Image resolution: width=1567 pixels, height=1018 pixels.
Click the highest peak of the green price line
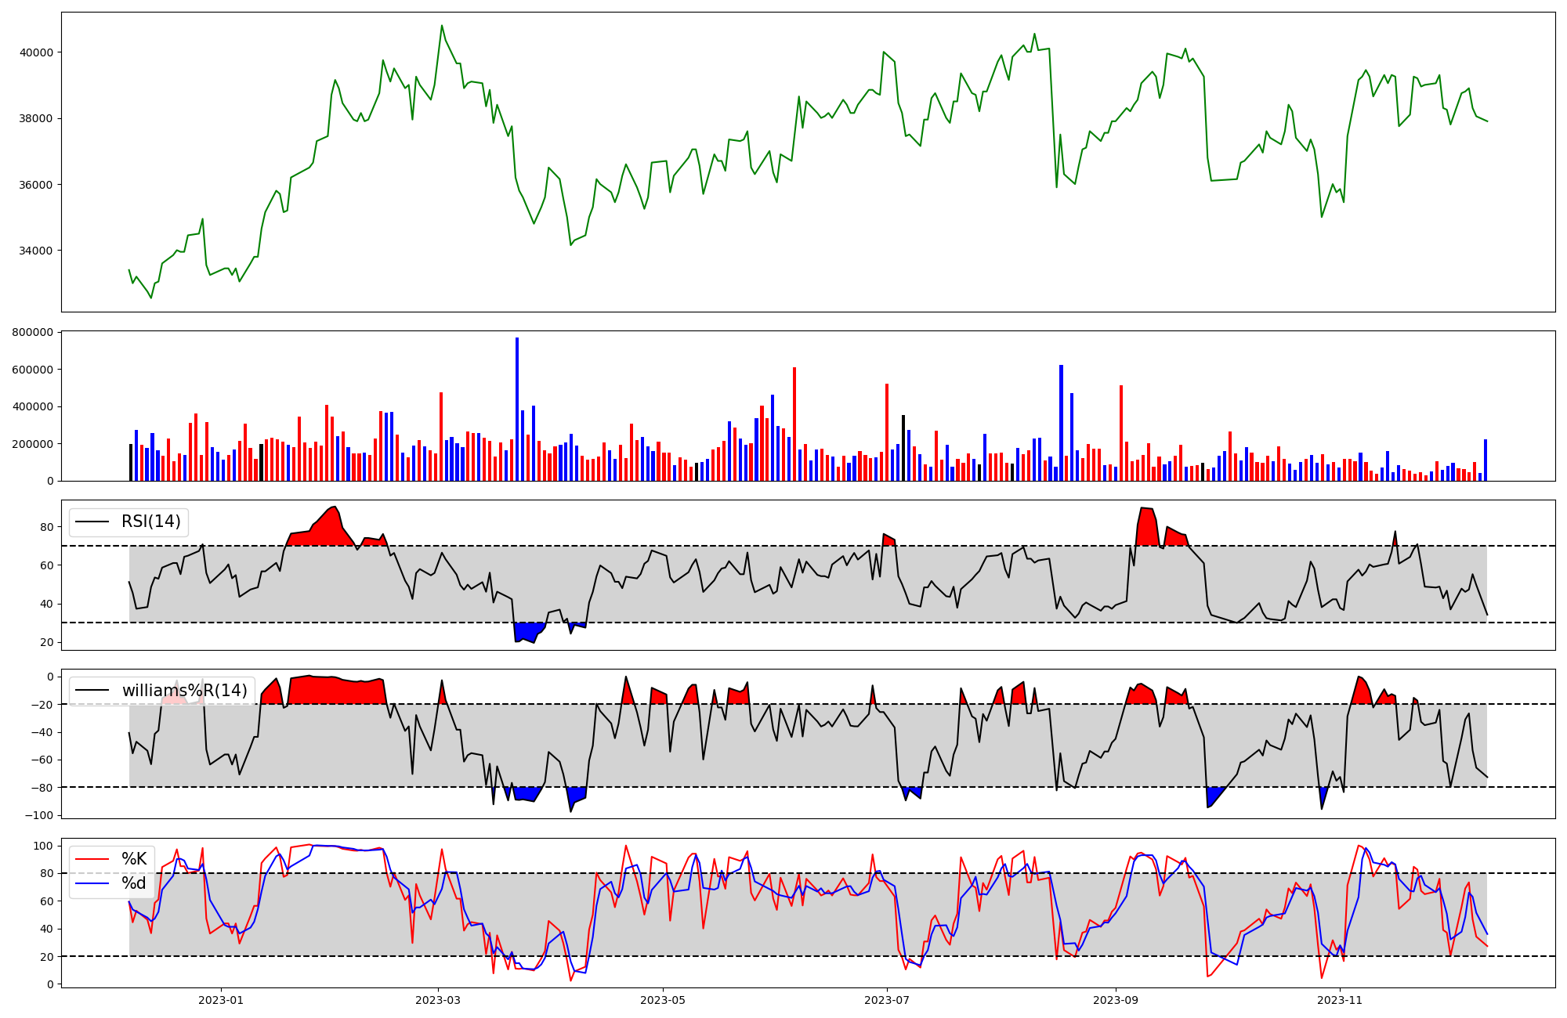pyautogui.click(x=441, y=26)
